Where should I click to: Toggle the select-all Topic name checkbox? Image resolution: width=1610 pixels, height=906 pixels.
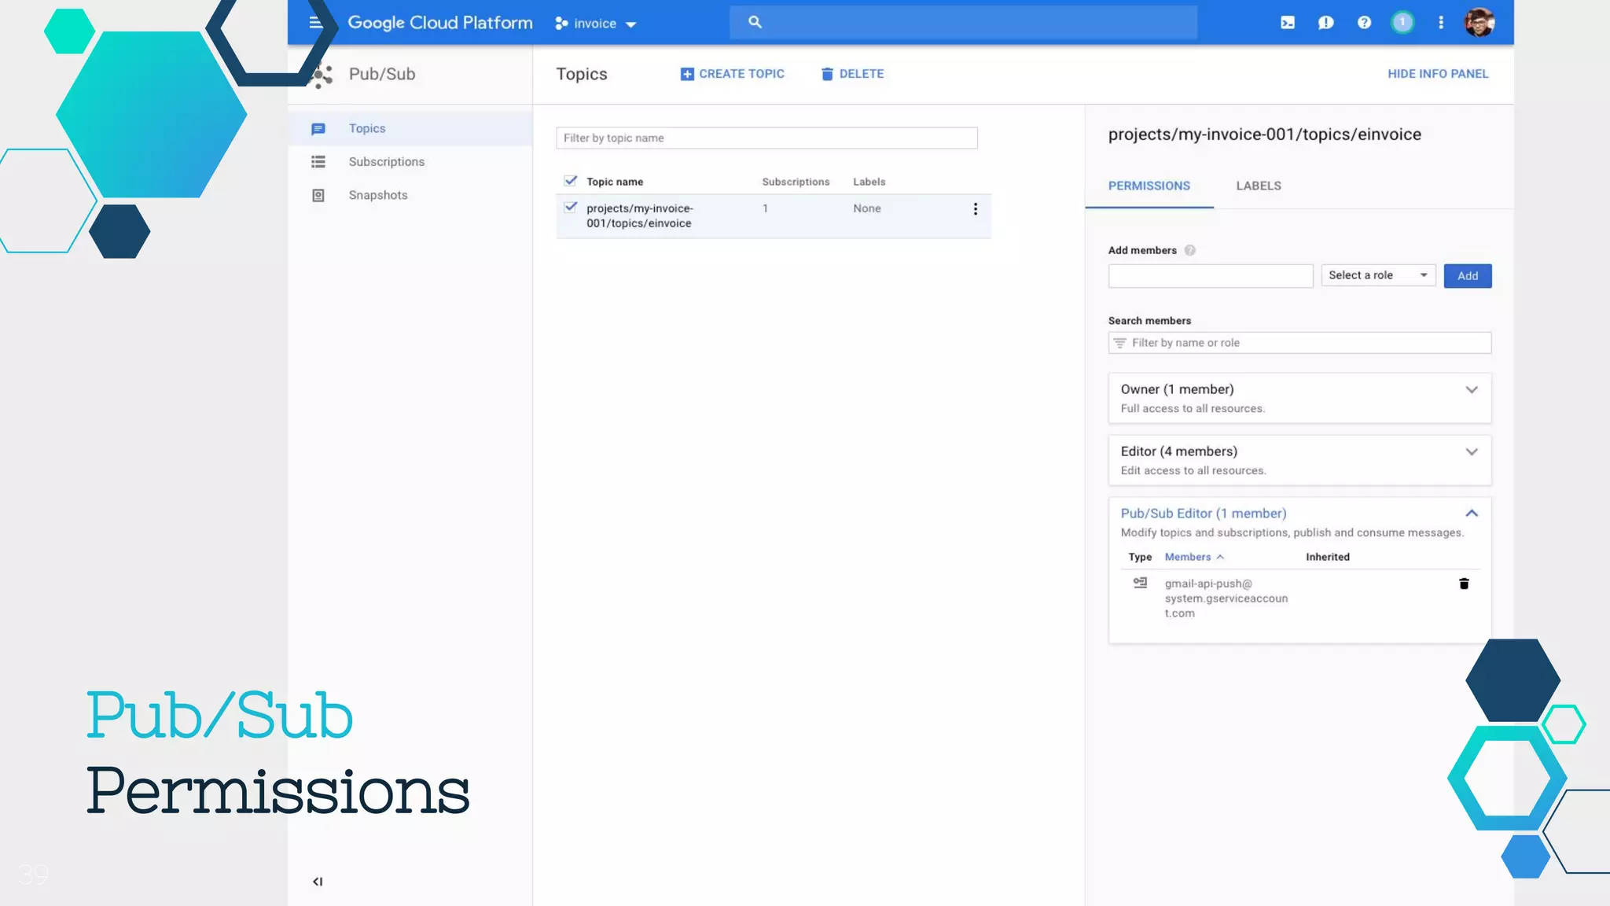pyautogui.click(x=571, y=181)
